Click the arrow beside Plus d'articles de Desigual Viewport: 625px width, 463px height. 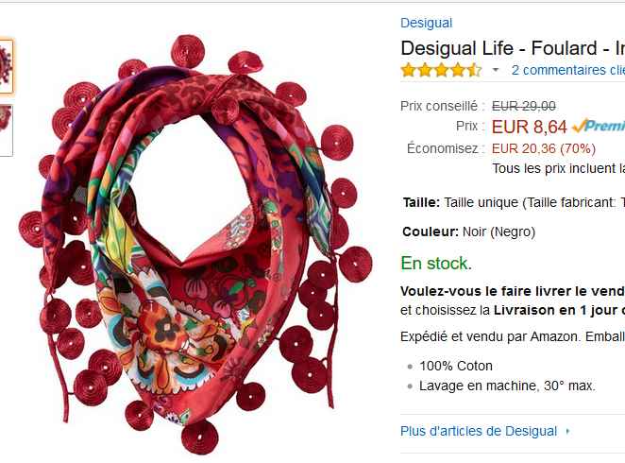click(x=567, y=431)
